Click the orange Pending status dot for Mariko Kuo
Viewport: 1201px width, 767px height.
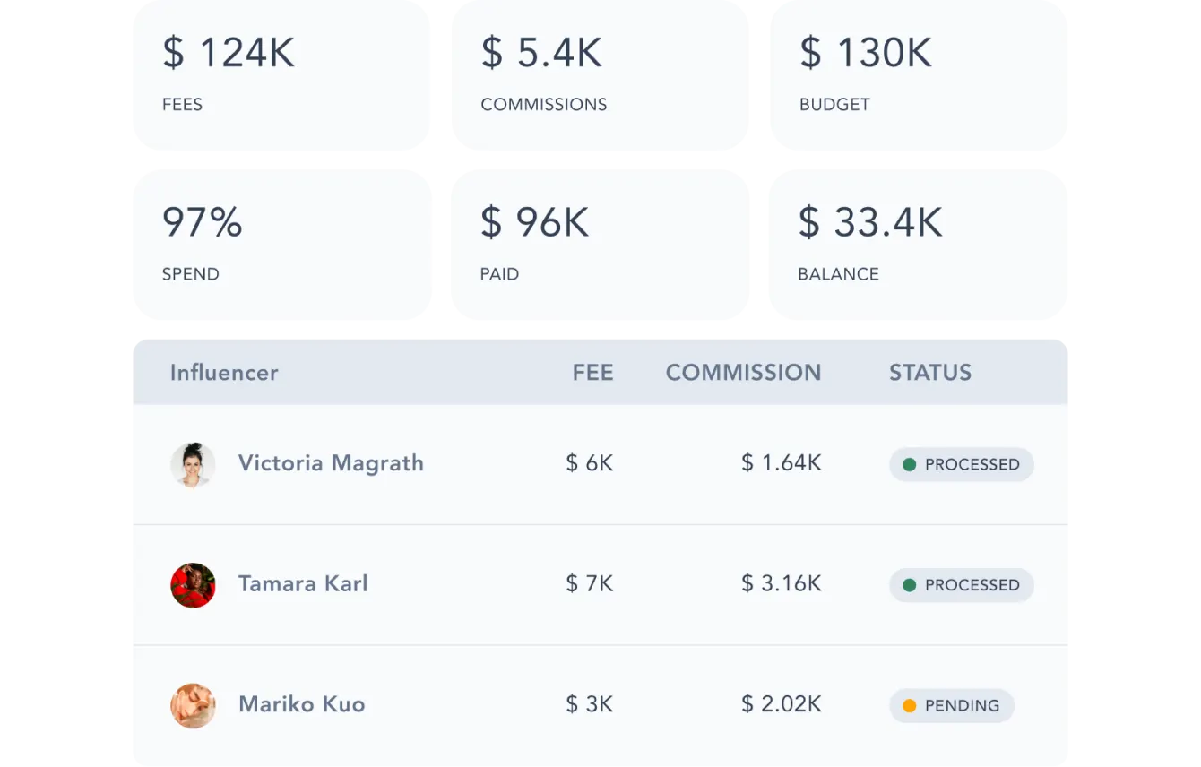click(908, 705)
